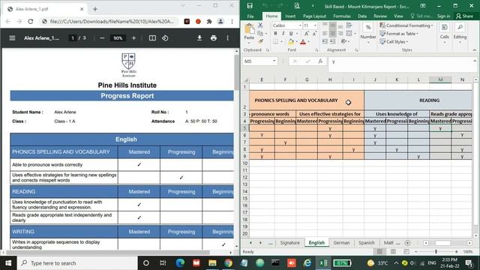The height and width of the screenshot is (270, 480).
Task: Expand the formula bar
Action: (x=475, y=61)
